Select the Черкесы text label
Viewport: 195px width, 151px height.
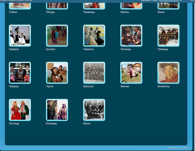click(88, 49)
